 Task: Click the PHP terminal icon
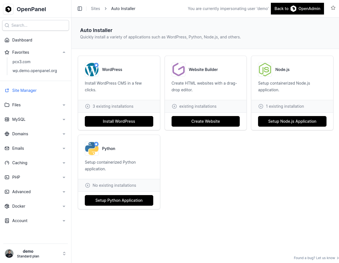[7, 177]
